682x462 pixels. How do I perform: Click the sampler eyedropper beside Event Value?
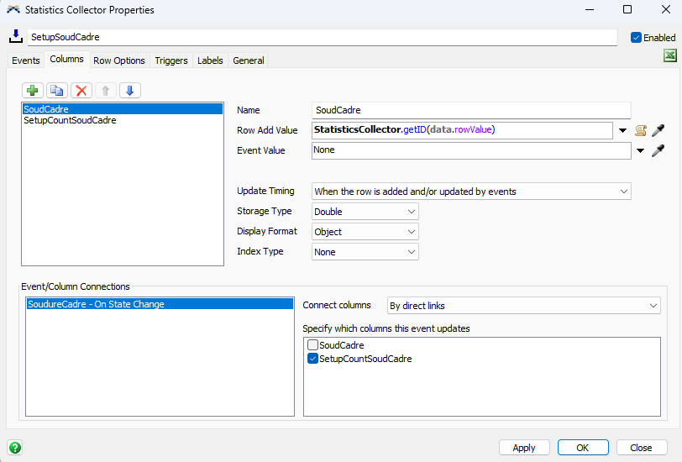coord(658,150)
